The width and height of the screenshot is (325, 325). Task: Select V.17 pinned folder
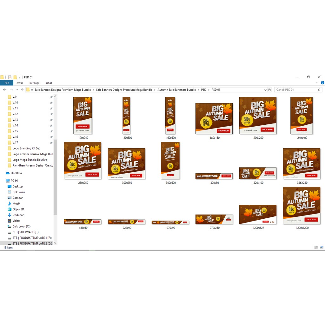point(15,143)
